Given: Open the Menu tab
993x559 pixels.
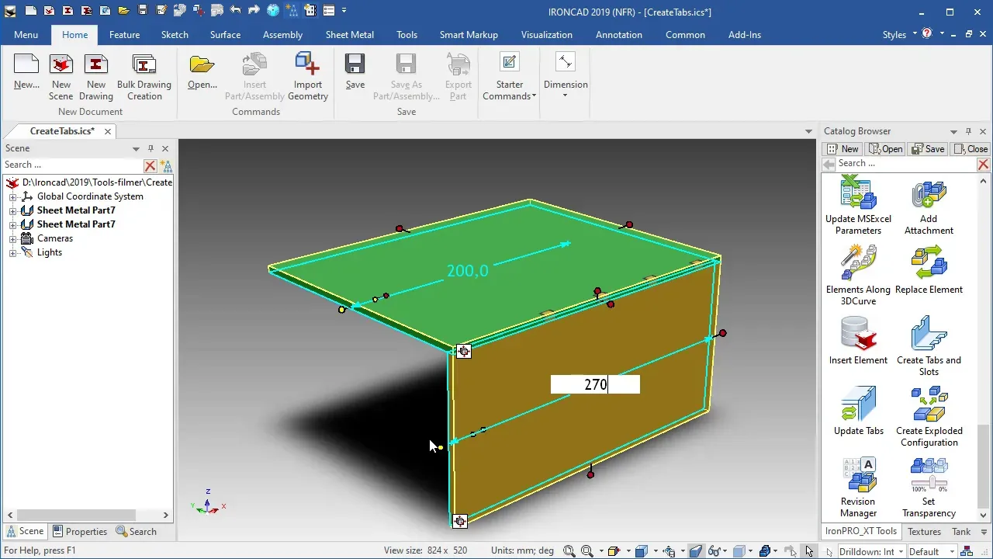Looking at the screenshot, I should coord(26,35).
